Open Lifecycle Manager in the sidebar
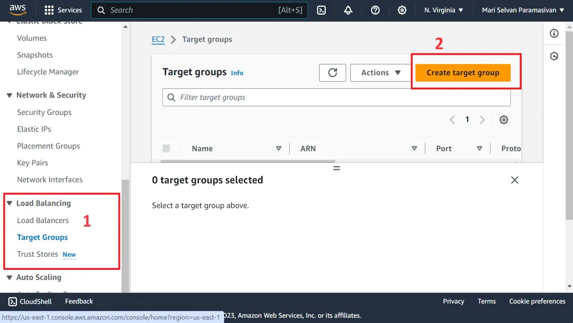Image resolution: width=573 pixels, height=323 pixels. click(x=48, y=72)
